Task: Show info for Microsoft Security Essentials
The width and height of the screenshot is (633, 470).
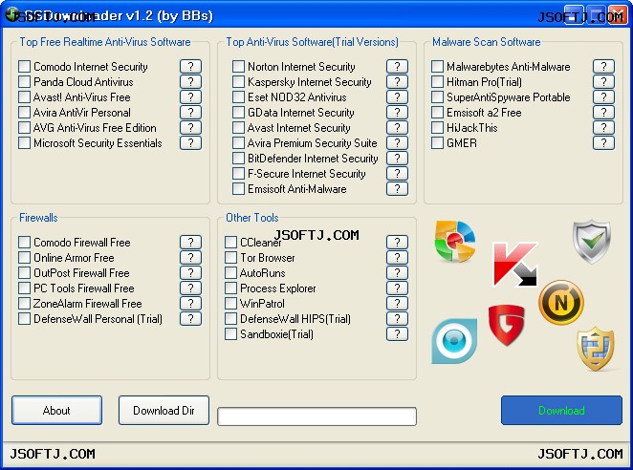Action: click(x=190, y=143)
